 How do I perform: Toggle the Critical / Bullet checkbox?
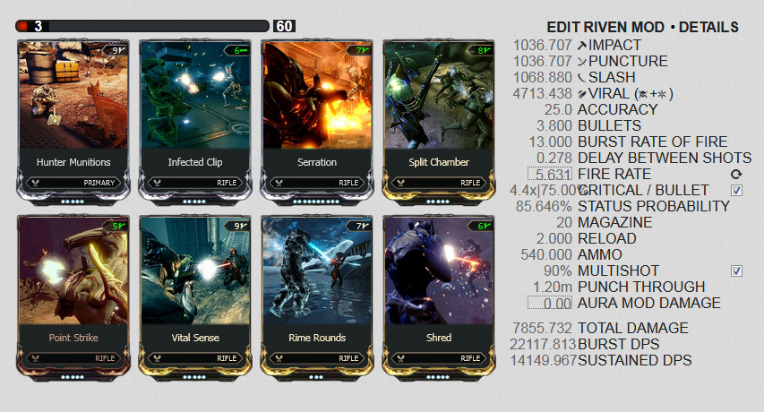[x=737, y=191]
